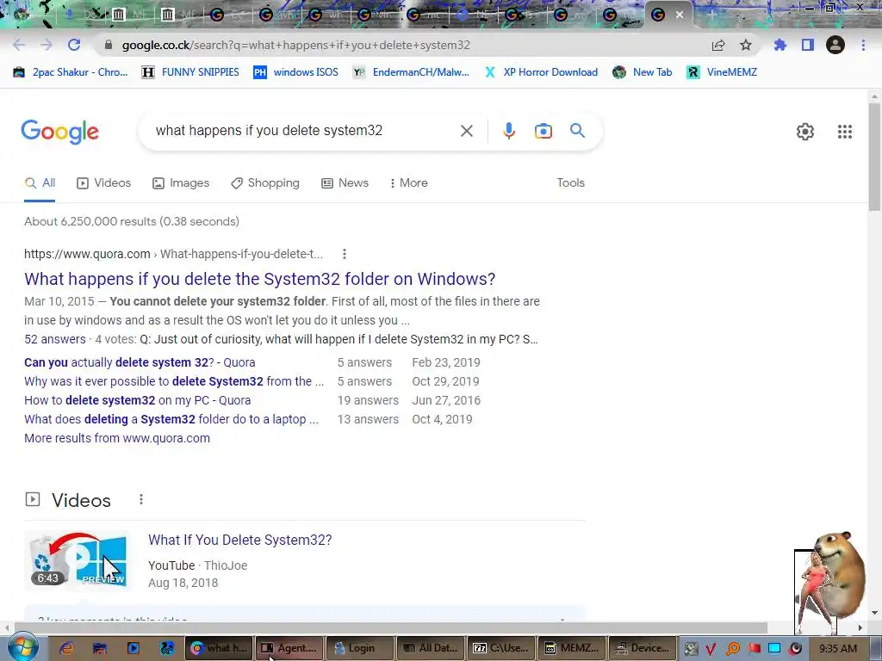Viewport: 882px width, 661px height.
Task: Open XP Horror Download bookmark
Action: (x=541, y=72)
